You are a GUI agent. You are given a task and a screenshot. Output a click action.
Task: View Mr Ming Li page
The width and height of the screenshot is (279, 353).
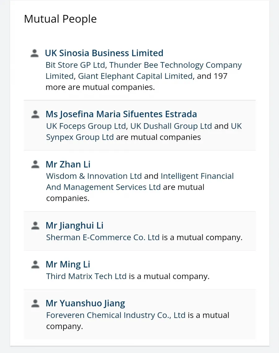coord(68,264)
